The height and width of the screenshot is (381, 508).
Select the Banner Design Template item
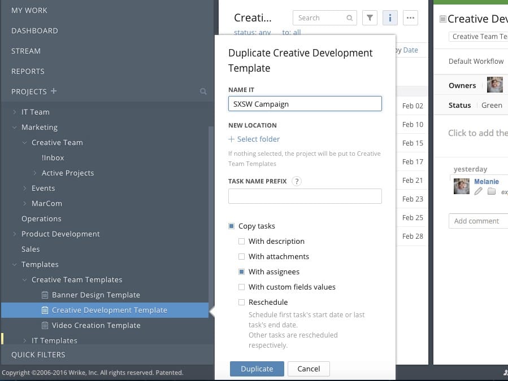pyautogui.click(x=97, y=295)
